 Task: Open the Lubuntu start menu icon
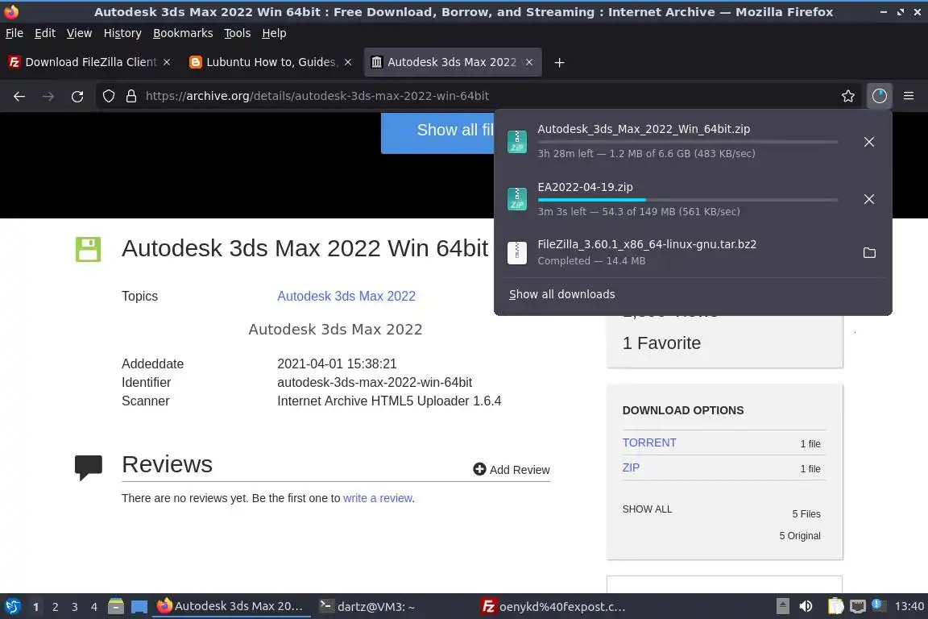click(x=12, y=607)
